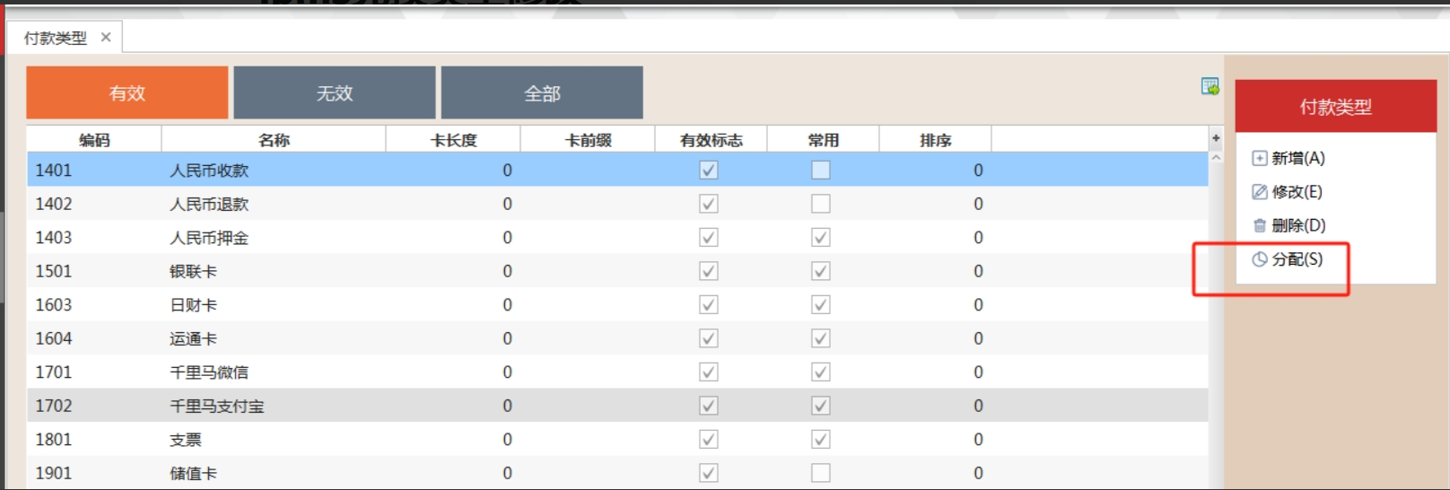The image size is (1450, 490).
Task: Toggle the 常用 checkbox for 人民币退款
Action: coord(820,204)
